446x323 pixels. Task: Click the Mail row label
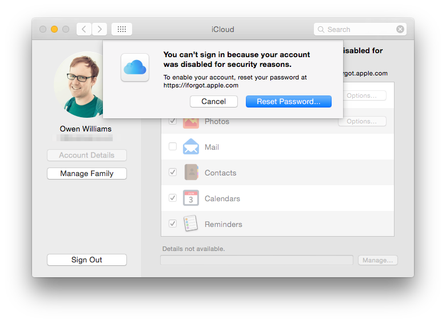[212, 147]
